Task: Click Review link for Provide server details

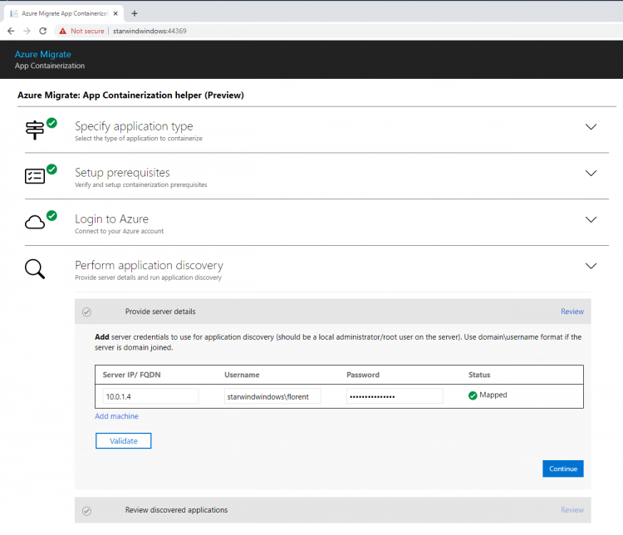Action: coord(572,312)
